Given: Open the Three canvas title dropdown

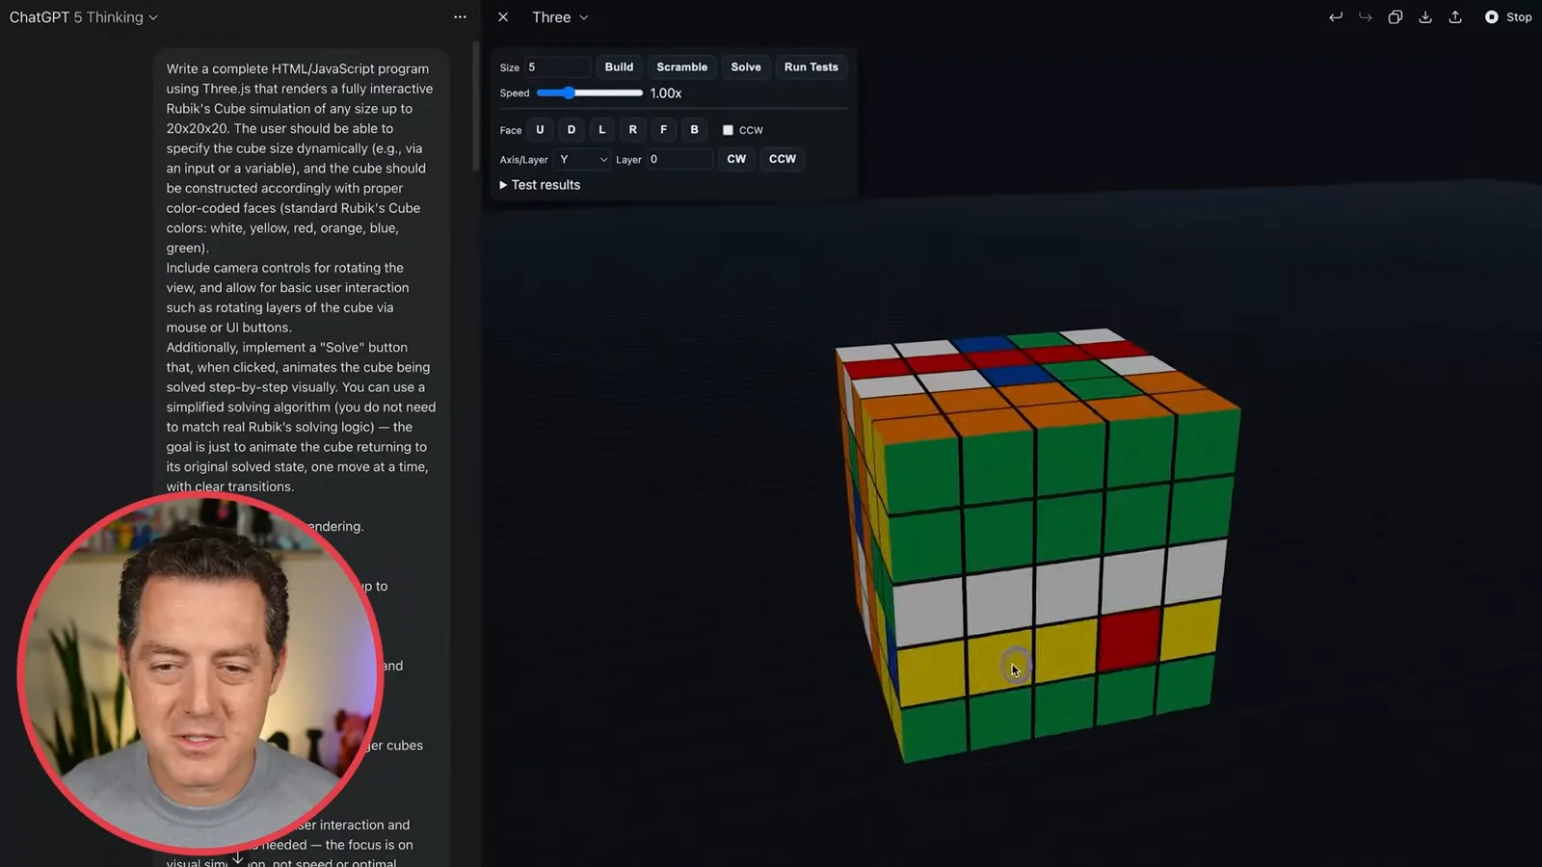Looking at the screenshot, I should tap(560, 17).
